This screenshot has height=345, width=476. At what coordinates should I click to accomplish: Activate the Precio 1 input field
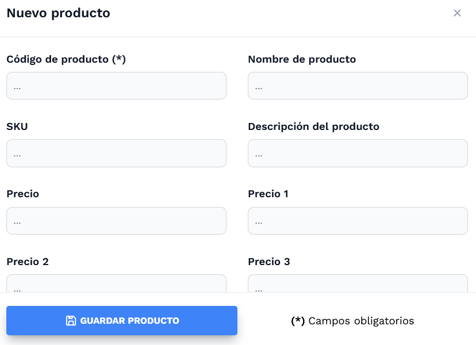pyautogui.click(x=358, y=221)
